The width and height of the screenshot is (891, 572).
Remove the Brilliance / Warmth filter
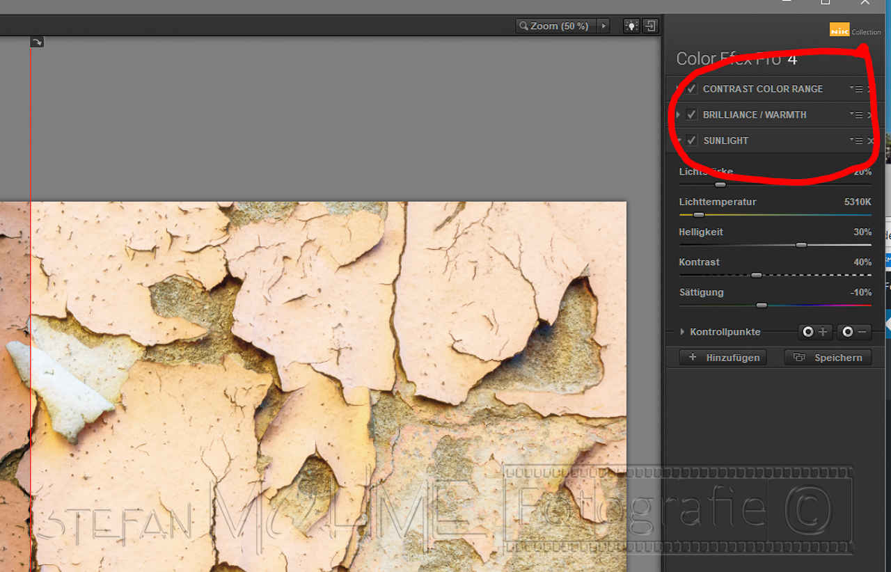870,115
